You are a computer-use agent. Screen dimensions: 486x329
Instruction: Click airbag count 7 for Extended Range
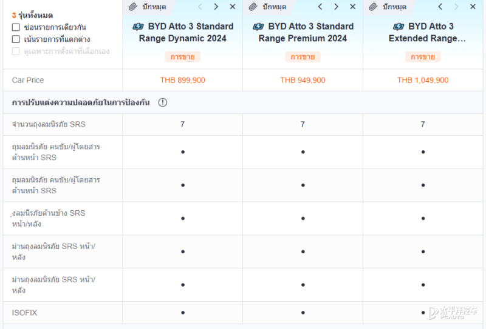[423, 124]
